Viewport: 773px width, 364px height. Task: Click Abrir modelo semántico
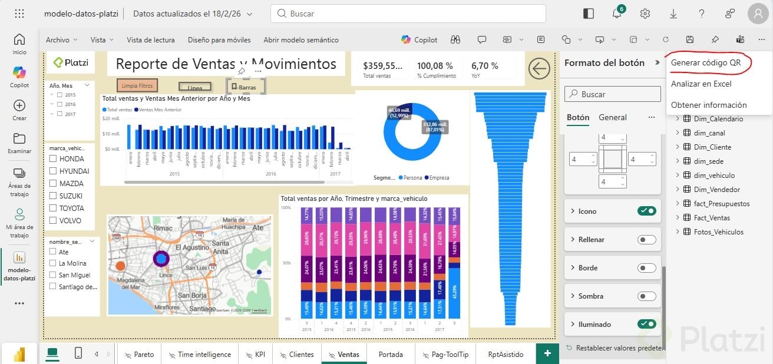301,39
